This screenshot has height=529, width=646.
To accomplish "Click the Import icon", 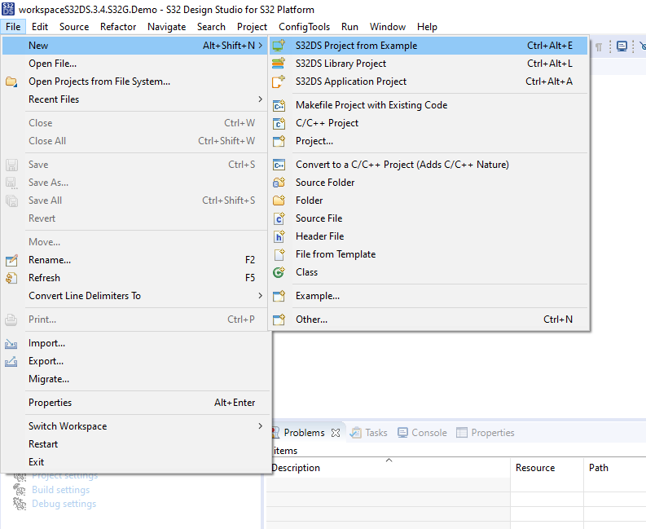I will pos(11,343).
